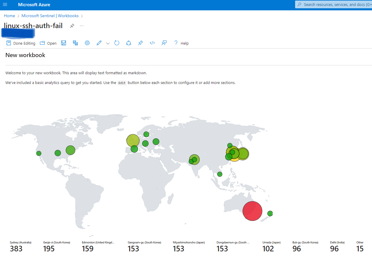
Task: Click the Delhi (India) 96 metric
Action: point(337,246)
